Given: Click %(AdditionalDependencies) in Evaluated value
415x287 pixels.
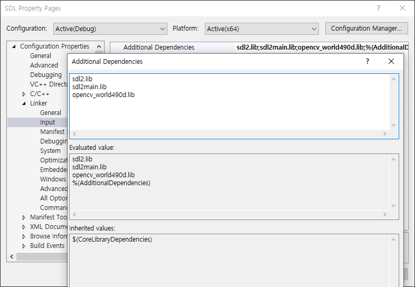Looking at the screenshot, I should point(111,183).
